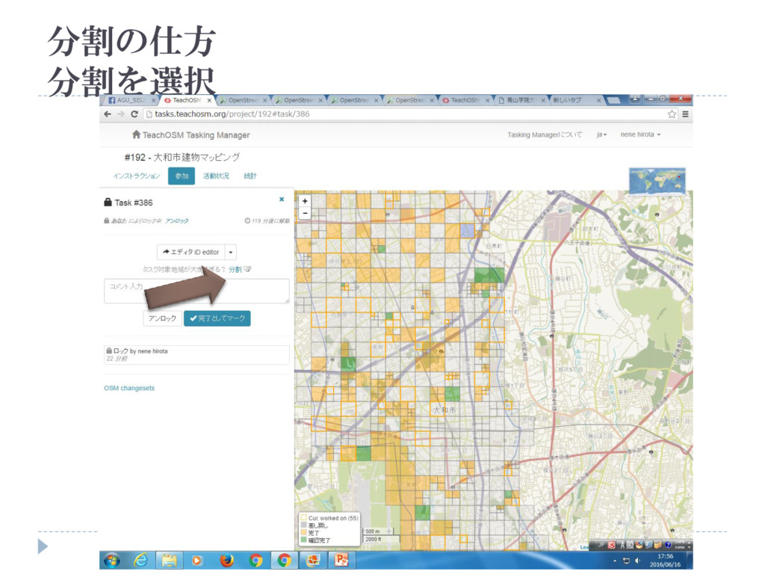This screenshot has width=765, height=574.
Task: Reload the page with the refresh icon
Action: click(134, 114)
